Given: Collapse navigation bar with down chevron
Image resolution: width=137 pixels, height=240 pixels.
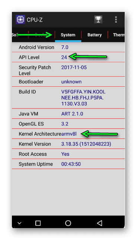Looking at the screenshot, I should point(19,223).
